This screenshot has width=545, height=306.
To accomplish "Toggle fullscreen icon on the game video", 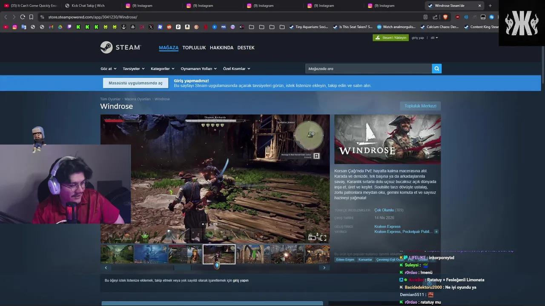I will [x=323, y=238].
